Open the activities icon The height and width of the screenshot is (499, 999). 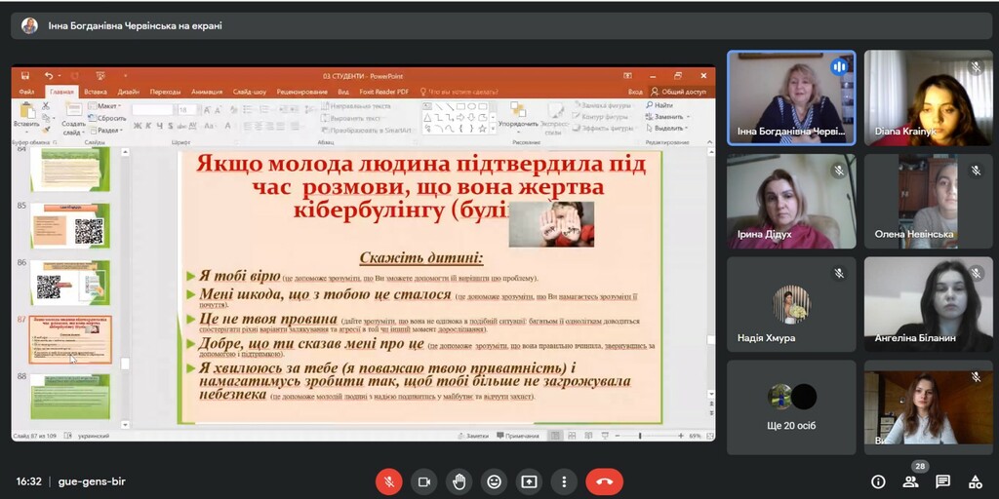click(x=975, y=481)
